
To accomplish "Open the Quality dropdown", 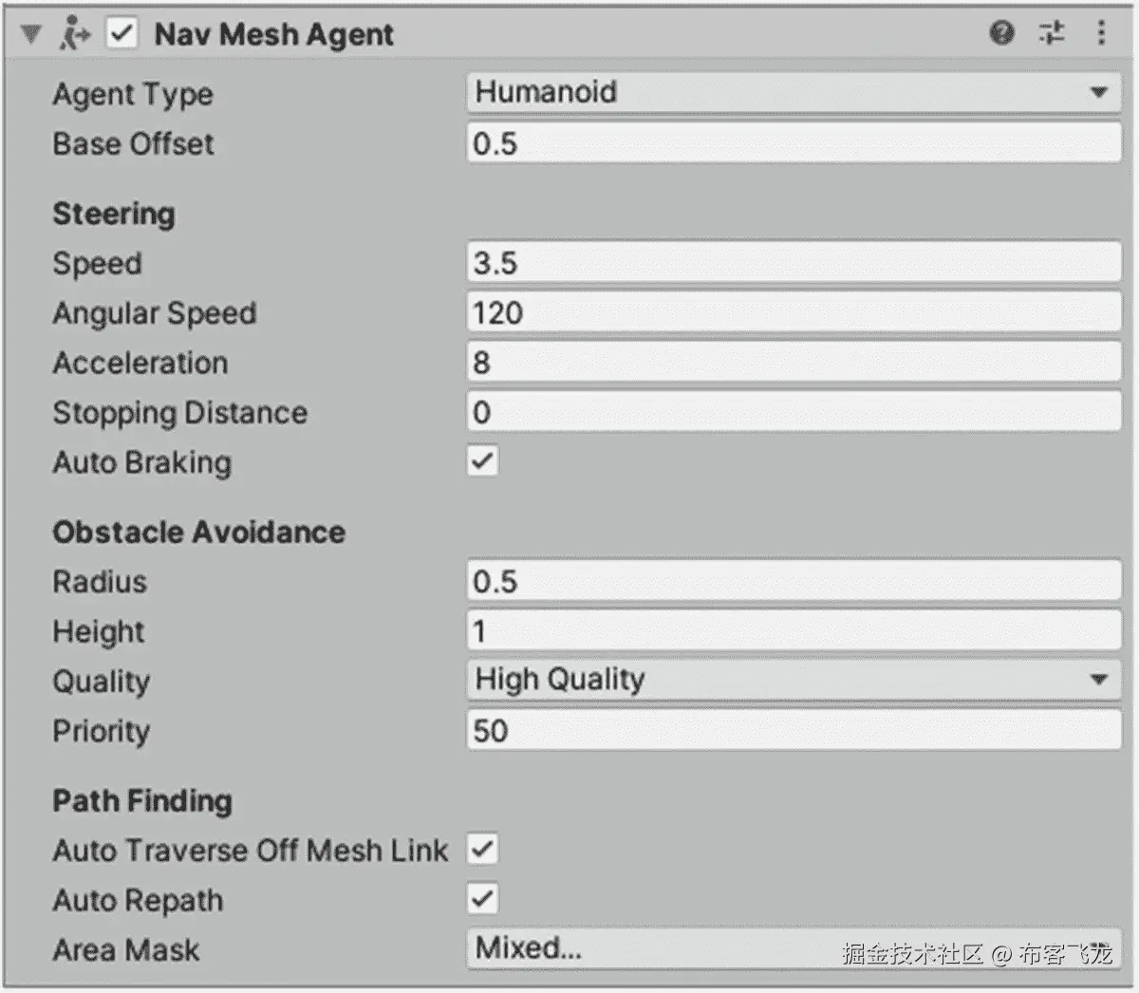I will (794, 680).
